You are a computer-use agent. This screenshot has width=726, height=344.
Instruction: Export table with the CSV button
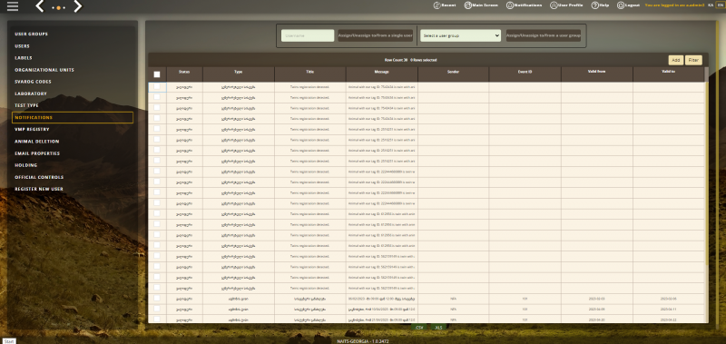(419, 328)
